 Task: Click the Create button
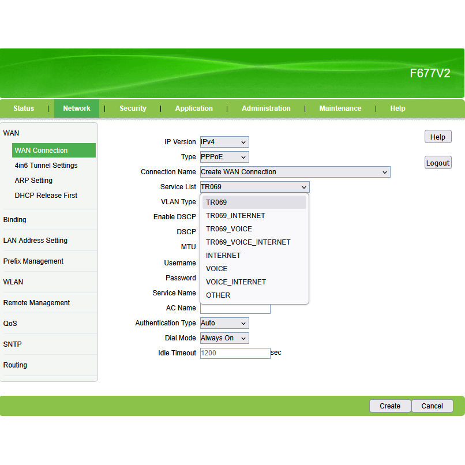tap(390, 406)
